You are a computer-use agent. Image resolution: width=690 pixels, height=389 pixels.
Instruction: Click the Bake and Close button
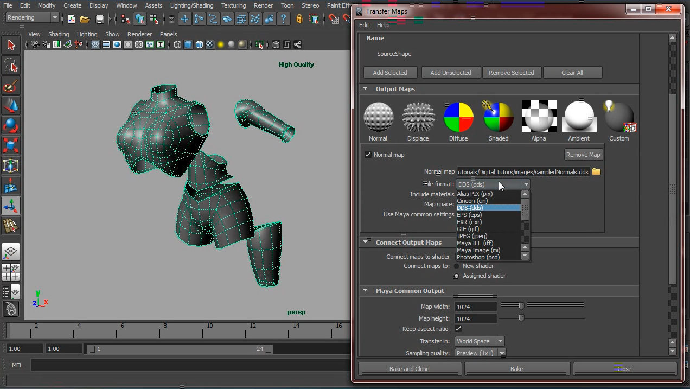pos(410,369)
